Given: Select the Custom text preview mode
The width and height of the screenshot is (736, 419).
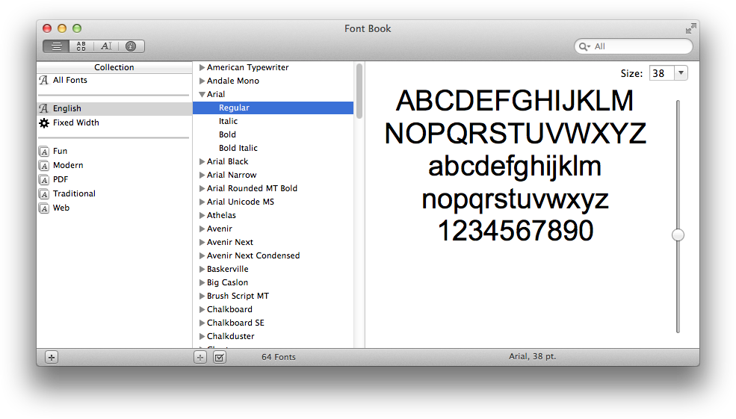Looking at the screenshot, I should point(105,46).
